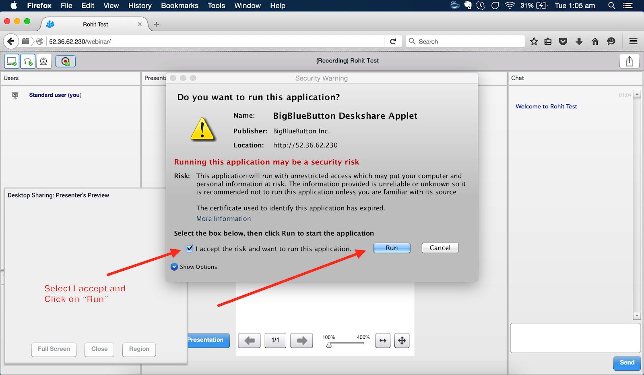Select Standard user (you) in Users list
The image size is (644, 375).
click(55, 95)
